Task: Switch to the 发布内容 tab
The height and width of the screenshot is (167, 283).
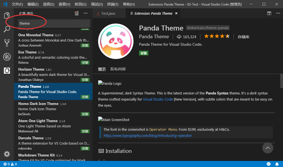Action: tap(118, 69)
